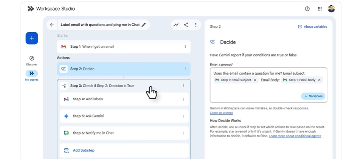Click inside the prompt text field
Viewport: 363px width, 159px height.
pyautogui.click(x=257, y=91)
